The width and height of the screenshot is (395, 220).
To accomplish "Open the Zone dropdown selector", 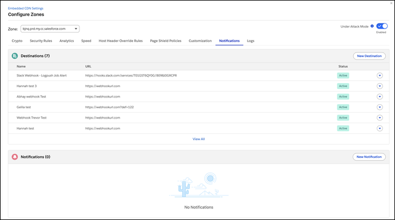I will (x=50, y=28).
